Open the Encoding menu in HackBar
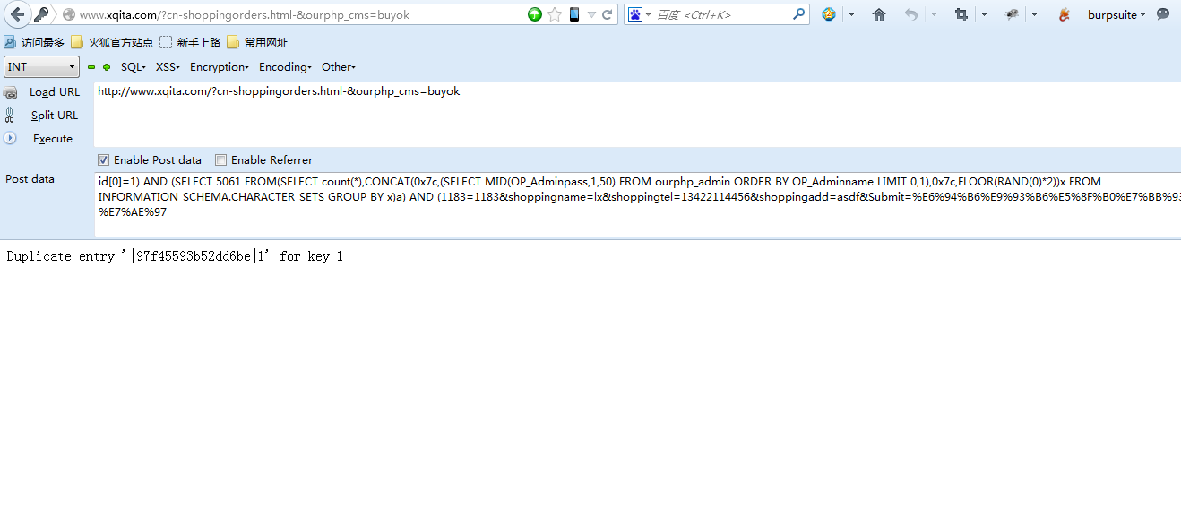The width and height of the screenshot is (1181, 525). [x=285, y=67]
